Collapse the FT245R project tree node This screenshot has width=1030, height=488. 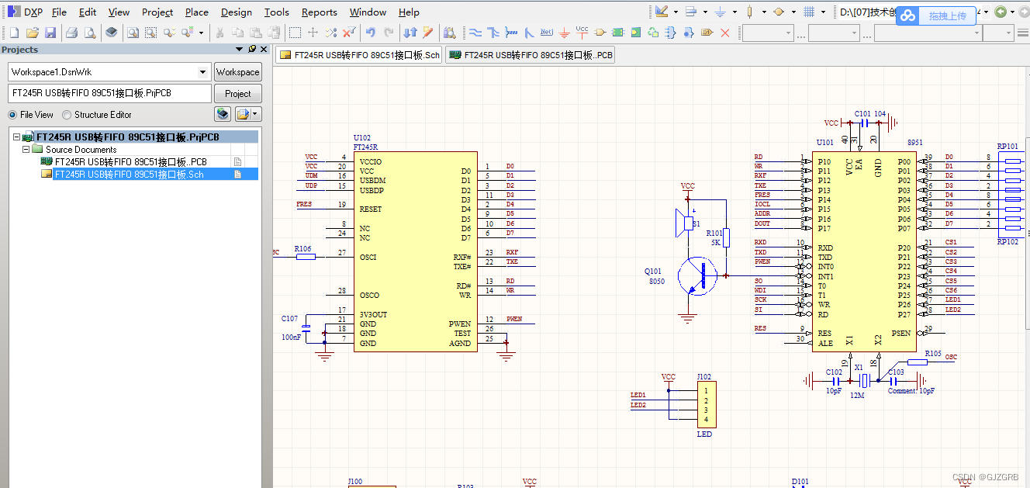click(16, 137)
